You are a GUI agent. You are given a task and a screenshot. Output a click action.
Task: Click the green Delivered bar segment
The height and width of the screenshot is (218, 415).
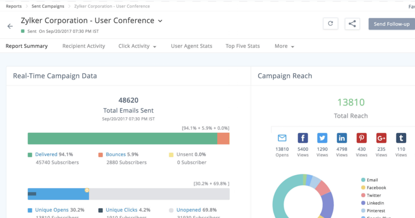tap(122, 138)
